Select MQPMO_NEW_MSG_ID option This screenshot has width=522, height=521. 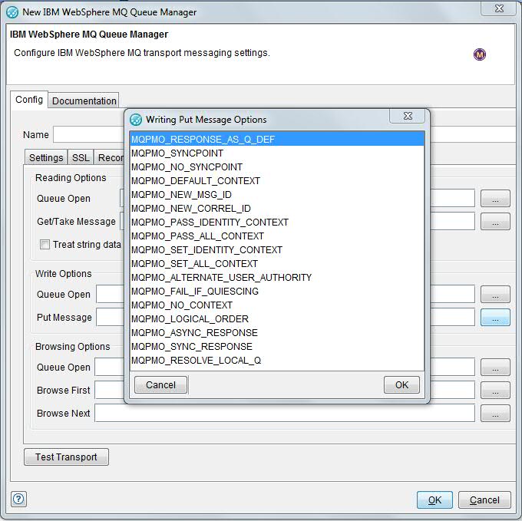[277, 195]
